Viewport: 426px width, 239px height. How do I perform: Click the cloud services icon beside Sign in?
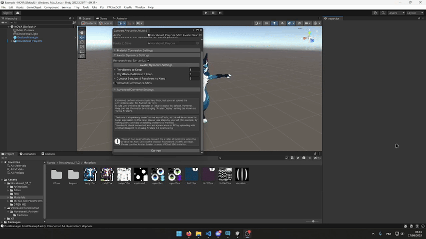[18, 12]
